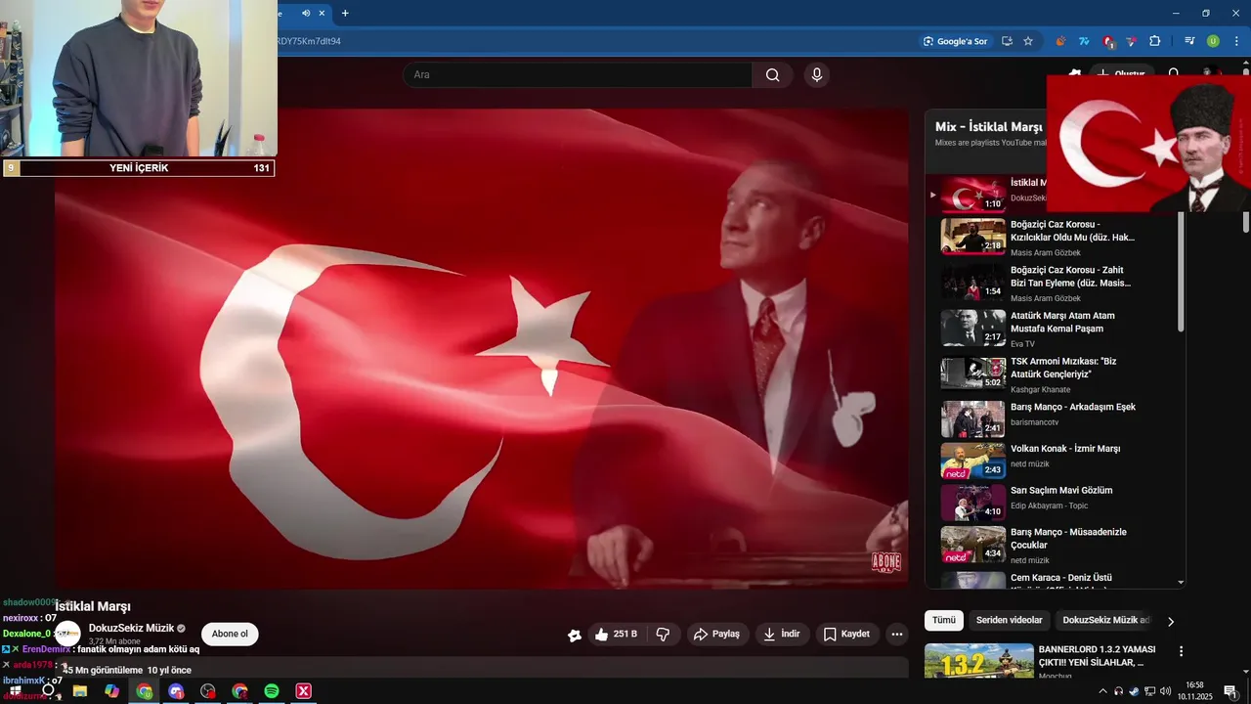
Task: Open the Windows notification center
Action: (1229, 691)
